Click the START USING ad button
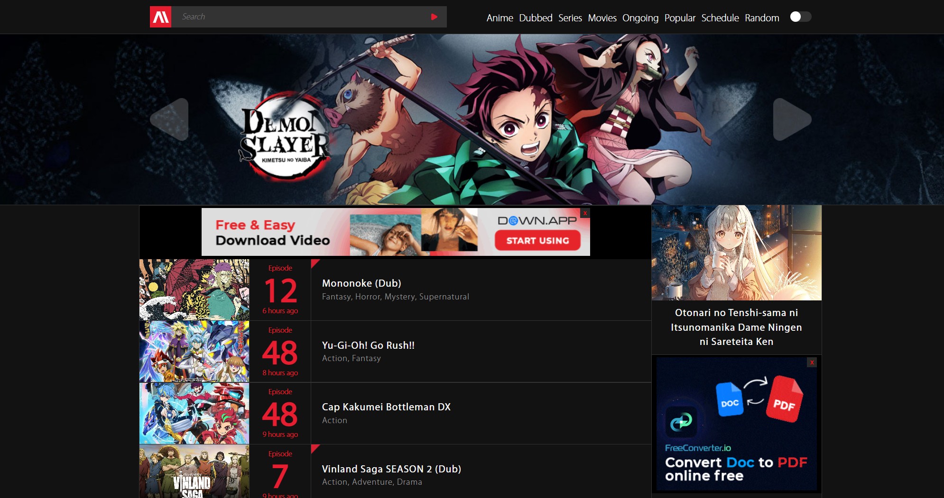This screenshot has height=498, width=944. pos(537,241)
